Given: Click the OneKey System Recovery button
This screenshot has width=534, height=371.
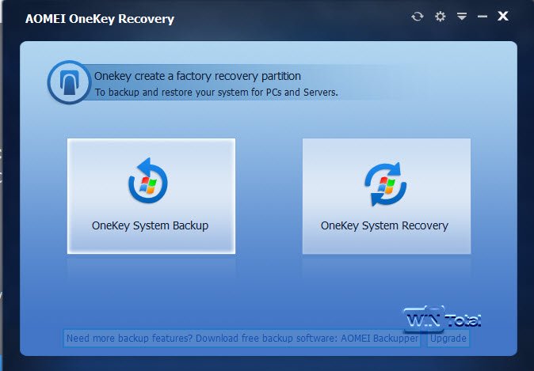Looking at the screenshot, I should 387,196.
